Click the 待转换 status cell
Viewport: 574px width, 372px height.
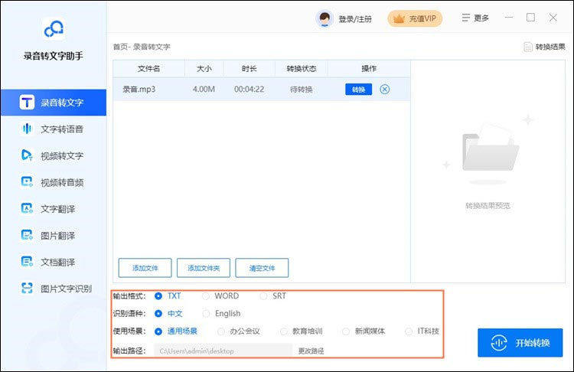tap(302, 90)
